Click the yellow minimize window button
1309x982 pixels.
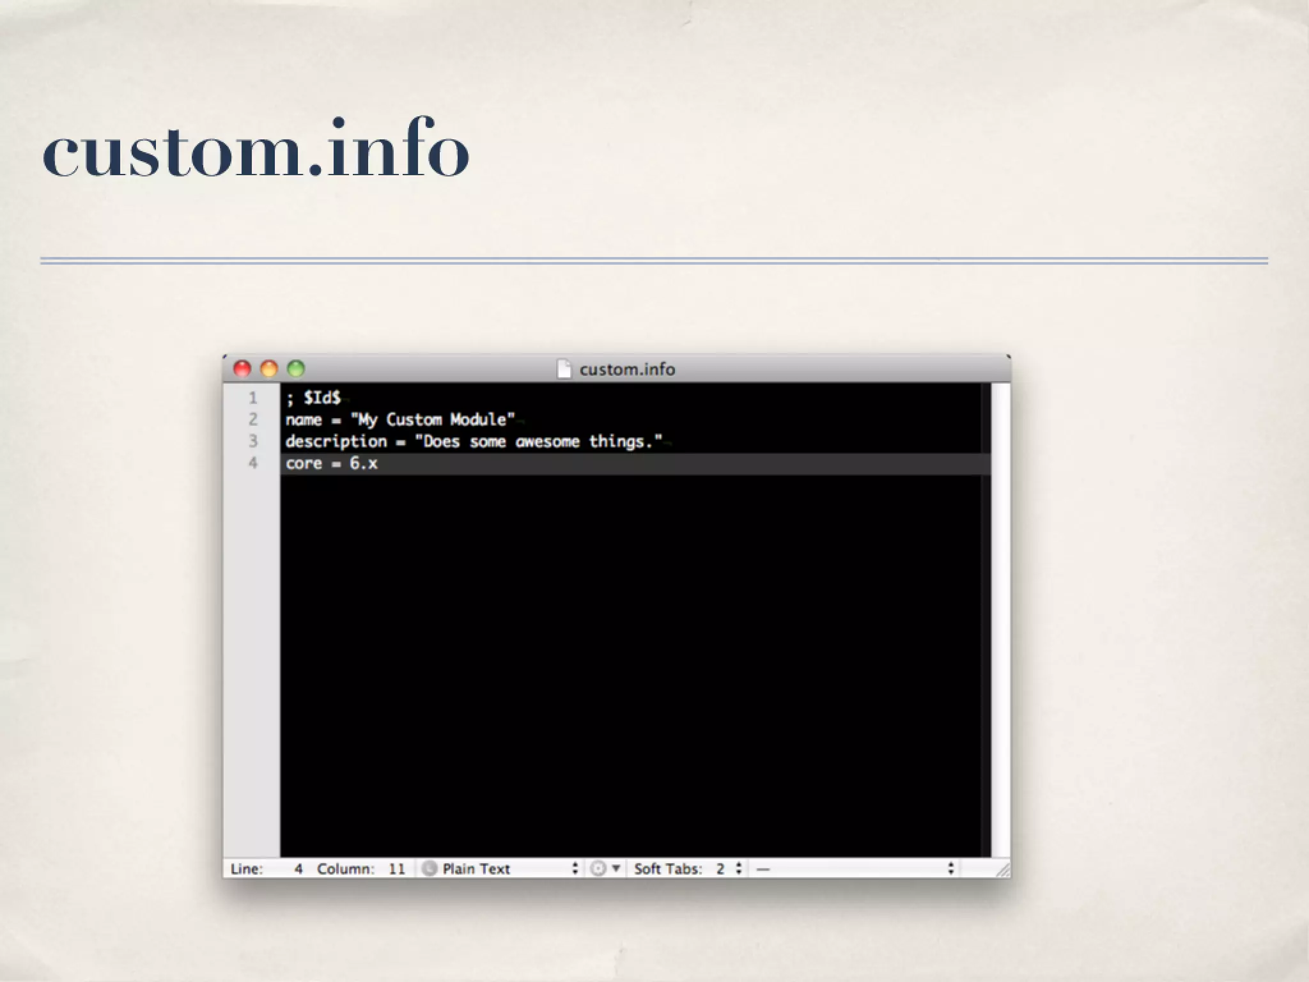pos(269,369)
